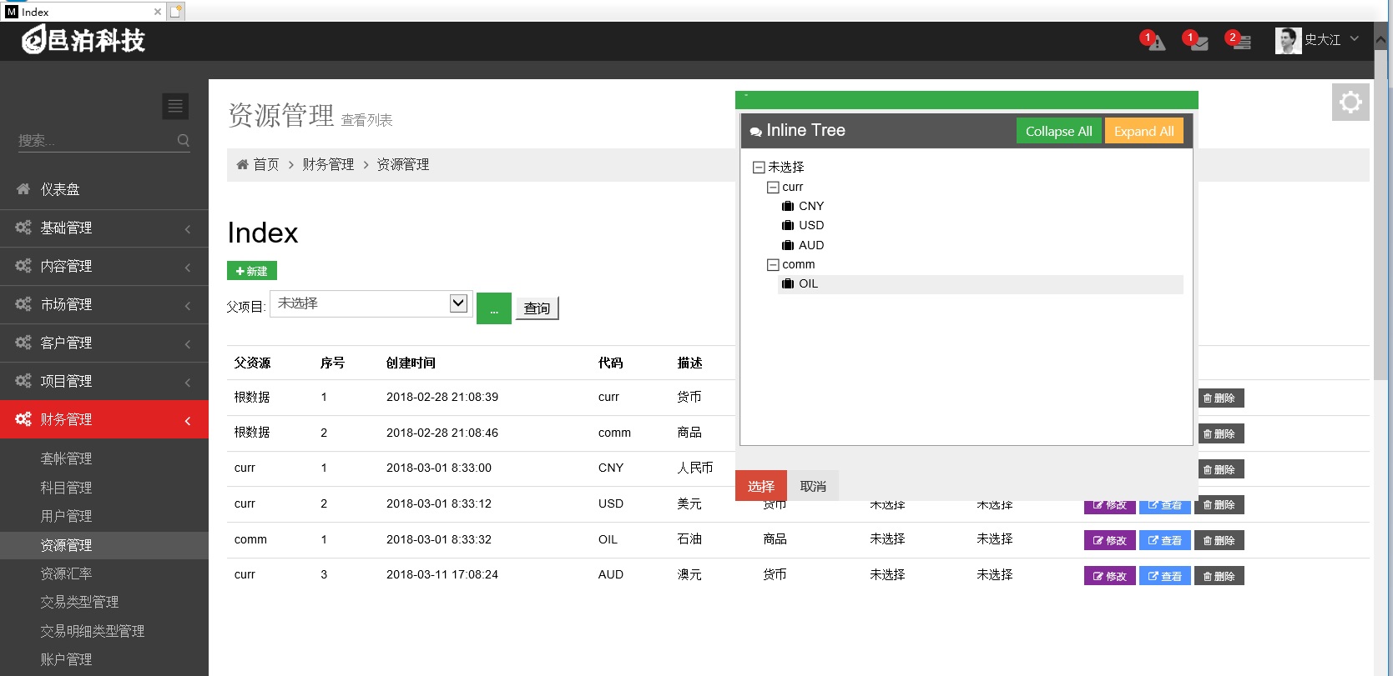The height and width of the screenshot is (676, 1393).
Task: Click the search magnifier icon in sidebar
Action: coord(184,140)
